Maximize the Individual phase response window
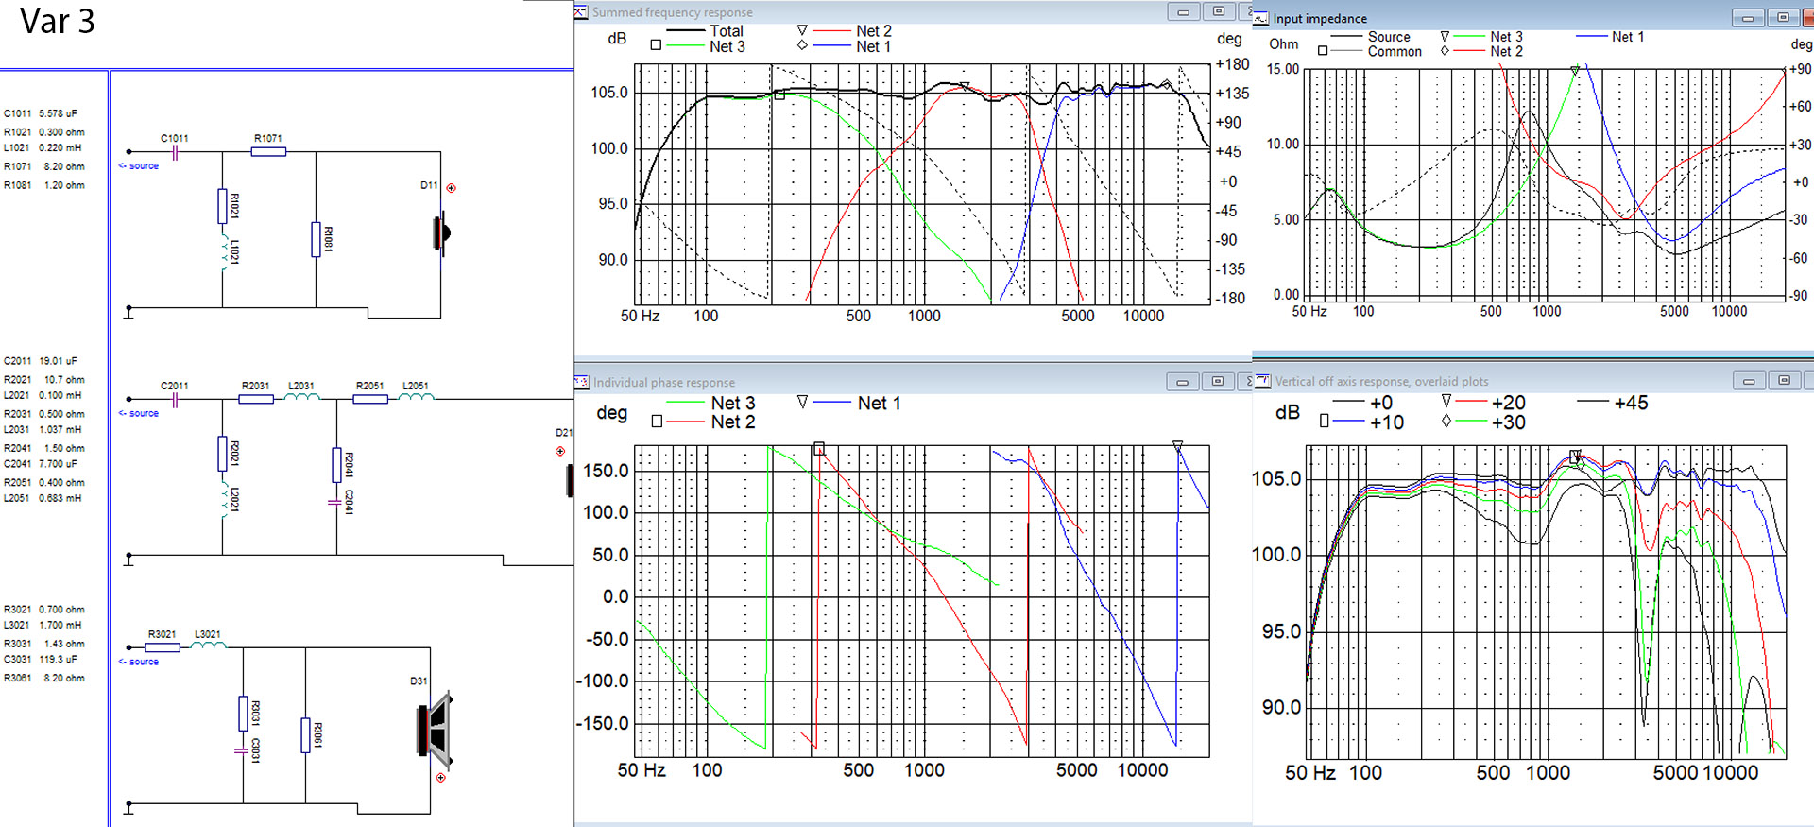The image size is (1814, 827). pyautogui.click(x=1217, y=381)
